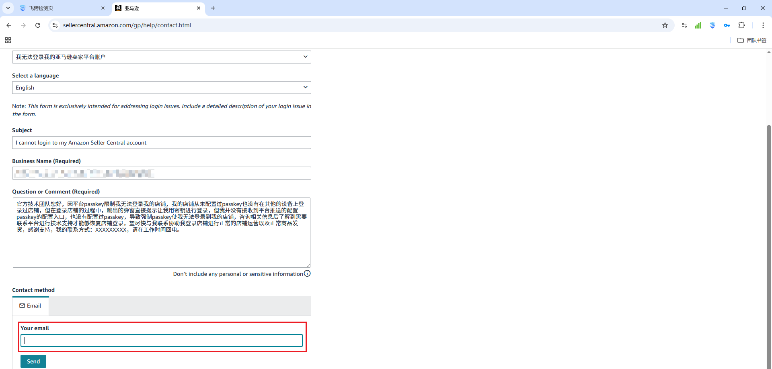Screen dimensions: 772x369
Task: Expand the 我无法登录我的亚马逊卖家平台账户 issue dropdown
Action: click(x=162, y=57)
